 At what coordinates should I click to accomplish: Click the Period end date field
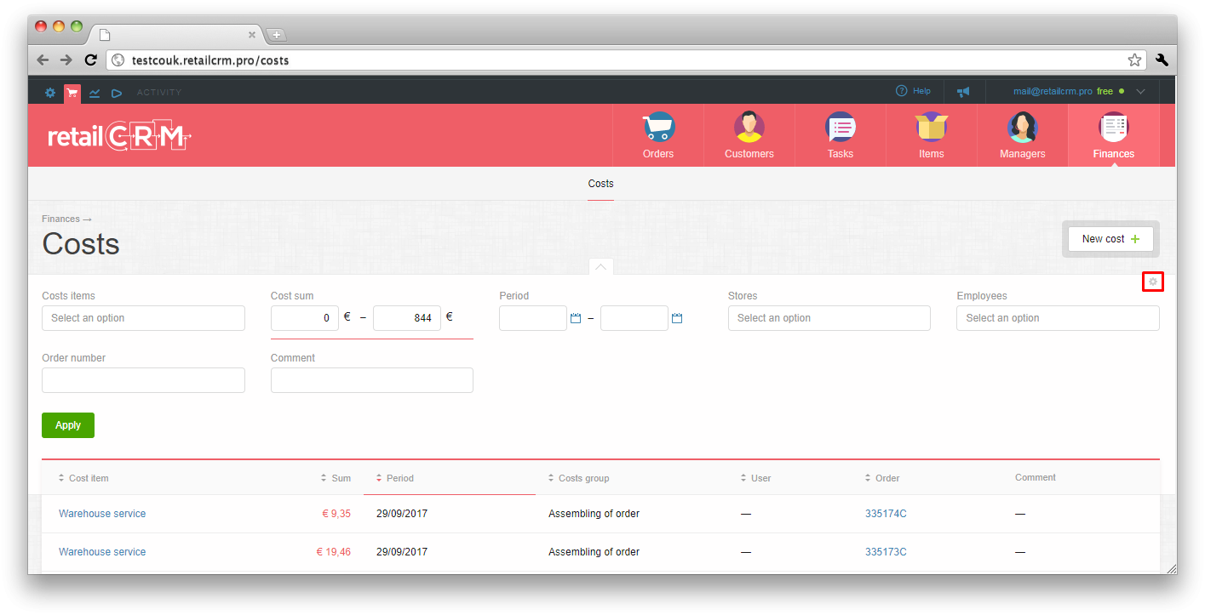634,318
